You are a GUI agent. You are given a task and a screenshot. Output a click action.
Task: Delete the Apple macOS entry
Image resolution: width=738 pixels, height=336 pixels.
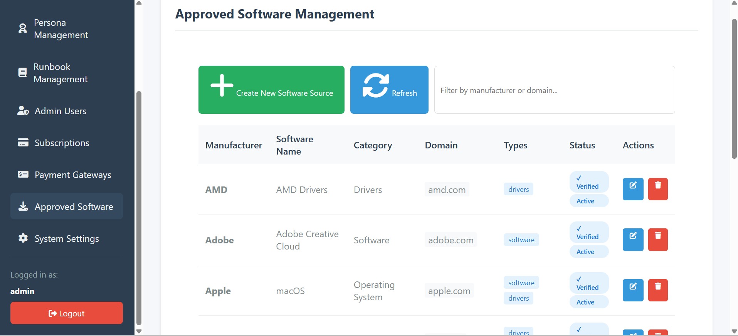[658, 290]
